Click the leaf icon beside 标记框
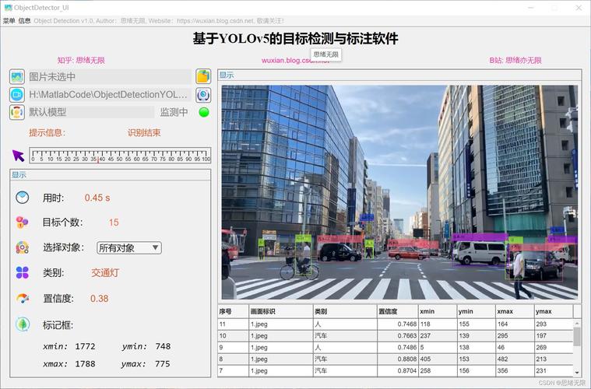This screenshot has height=389, width=591. click(23, 324)
